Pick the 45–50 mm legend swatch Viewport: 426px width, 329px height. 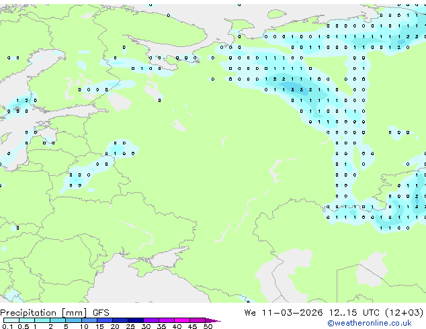coord(198,320)
